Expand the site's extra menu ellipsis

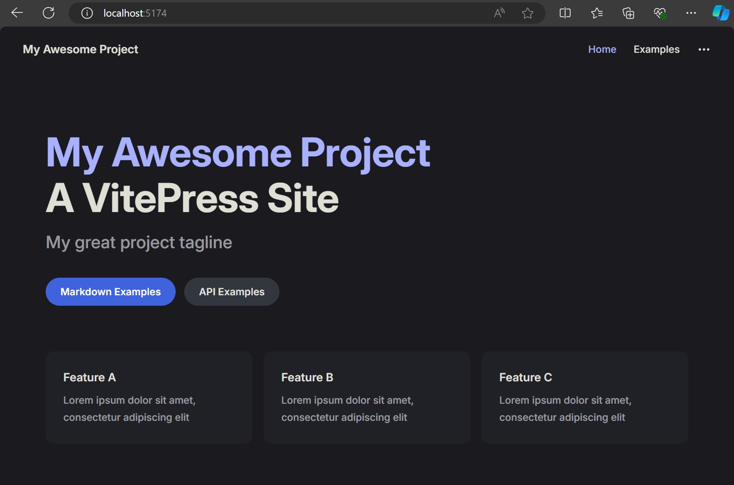click(x=704, y=49)
